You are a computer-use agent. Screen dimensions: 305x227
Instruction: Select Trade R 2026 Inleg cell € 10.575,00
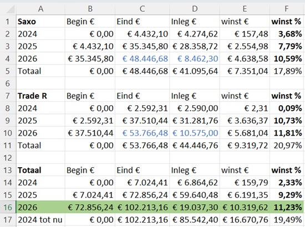tap(195, 133)
